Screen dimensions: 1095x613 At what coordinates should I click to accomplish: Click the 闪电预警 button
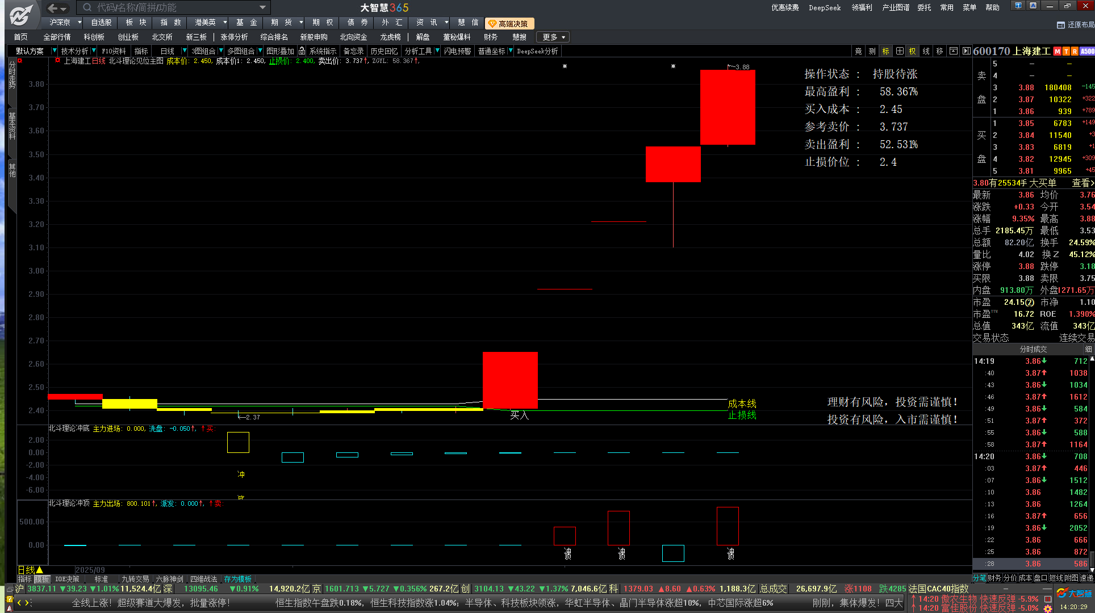[x=457, y=51]
